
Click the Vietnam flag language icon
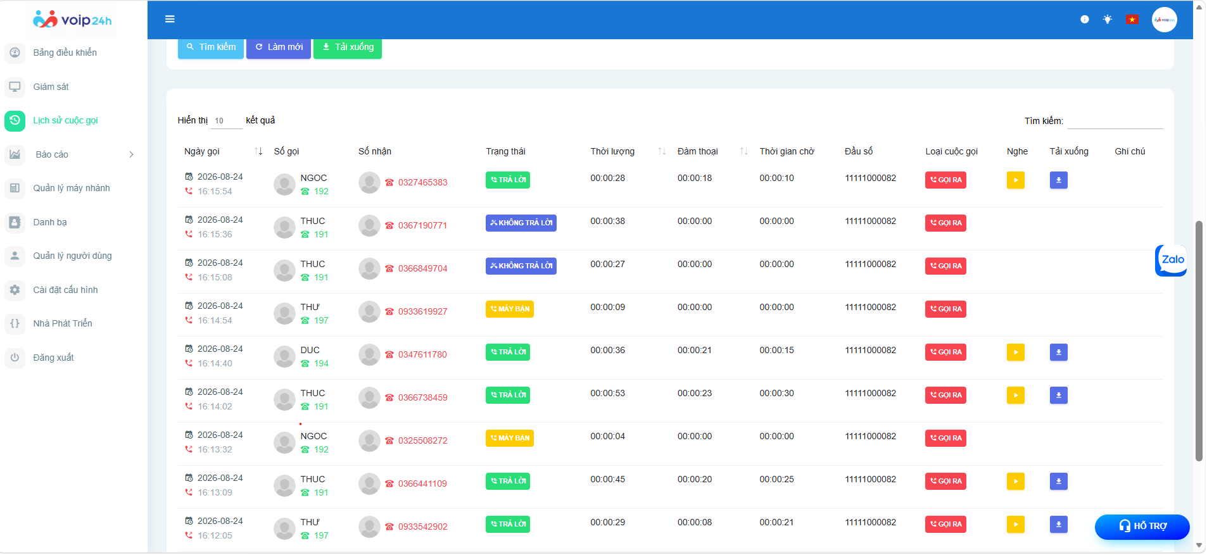pyautogui.click(x=1132, y=20)
